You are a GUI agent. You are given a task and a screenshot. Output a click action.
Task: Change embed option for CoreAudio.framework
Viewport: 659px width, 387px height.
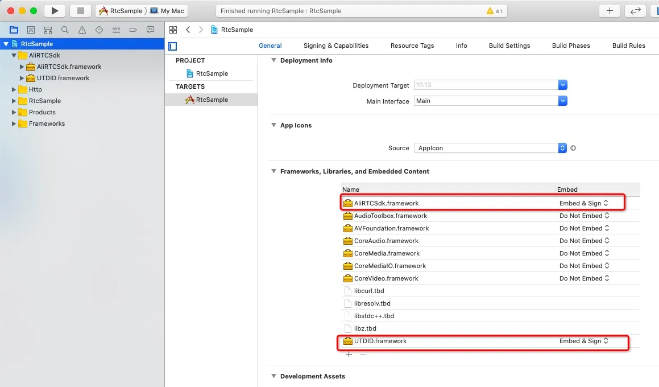(584, 241)
